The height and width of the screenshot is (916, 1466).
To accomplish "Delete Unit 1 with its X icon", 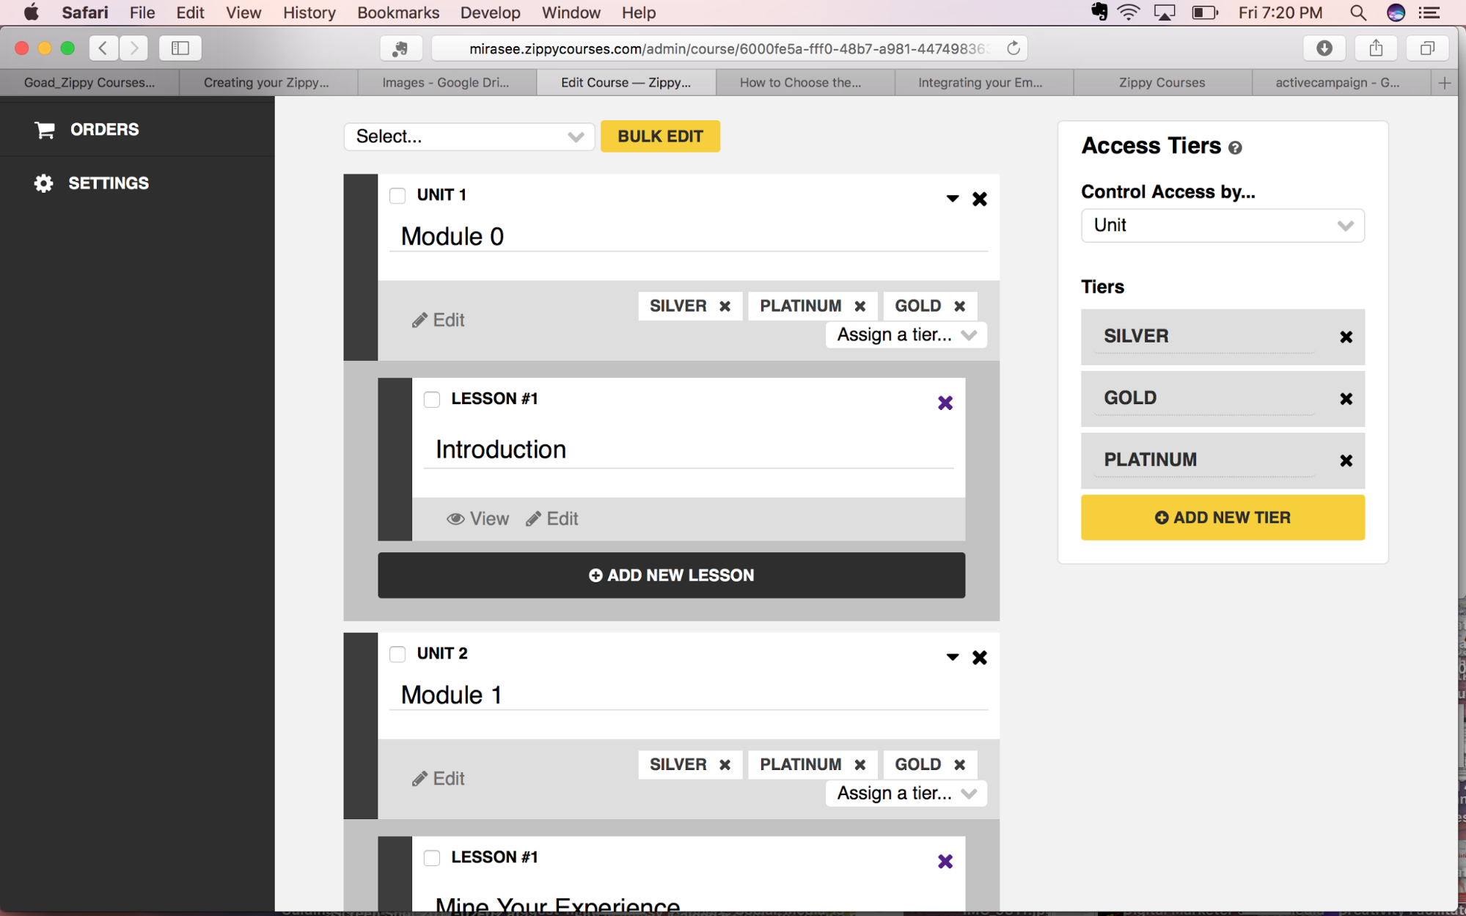I will (x=979, y=199).
